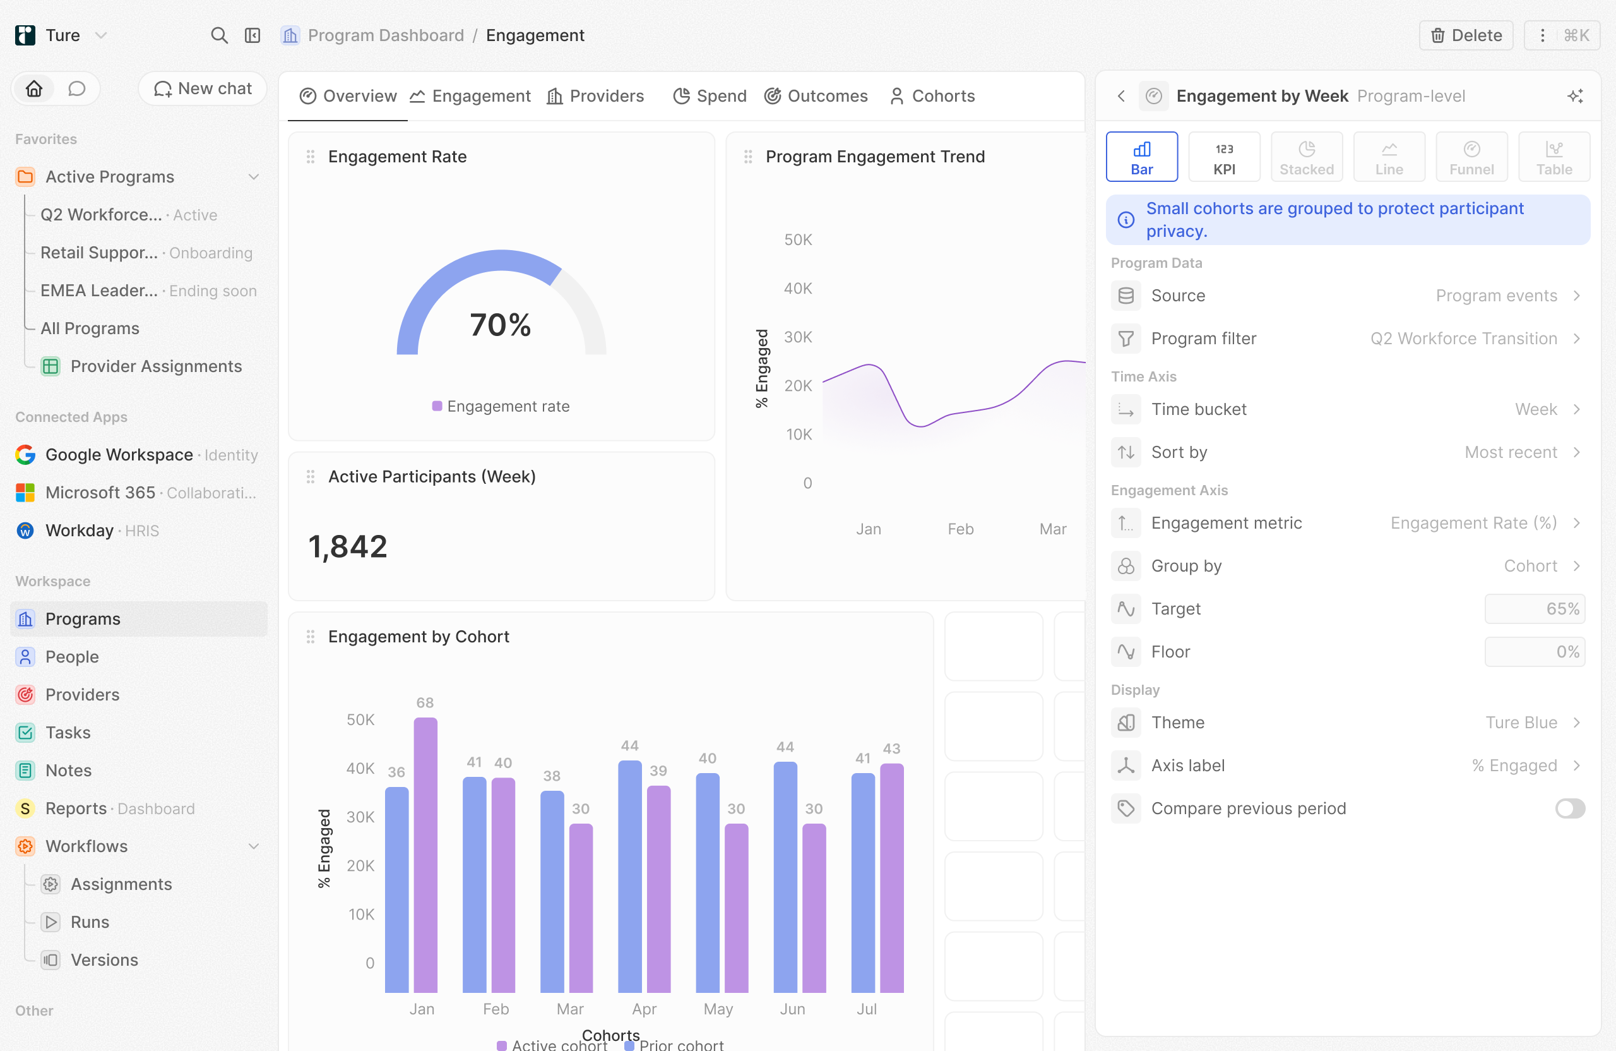Click the Engagement rate legend swatch
Image resolution: width=1616 pixels, height=1051 pixels.
[437, 406]
